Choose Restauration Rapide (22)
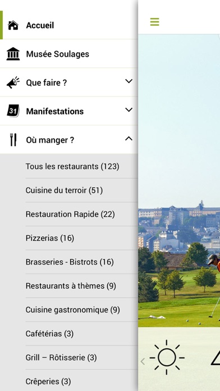The width and height of the screenshot is (220, 391). point(70,214)
